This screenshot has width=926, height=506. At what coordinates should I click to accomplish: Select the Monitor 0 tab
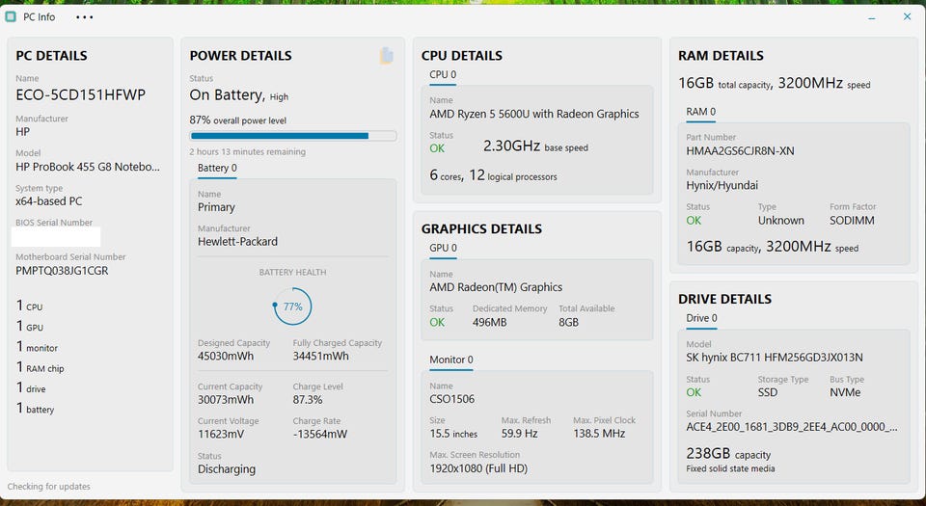coord(451,360)
